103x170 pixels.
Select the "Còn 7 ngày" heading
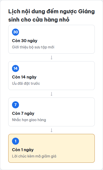click(x=23, y=114)
